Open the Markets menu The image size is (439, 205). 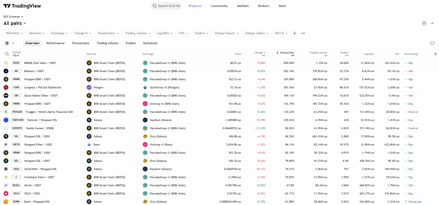tap(243, 6)
